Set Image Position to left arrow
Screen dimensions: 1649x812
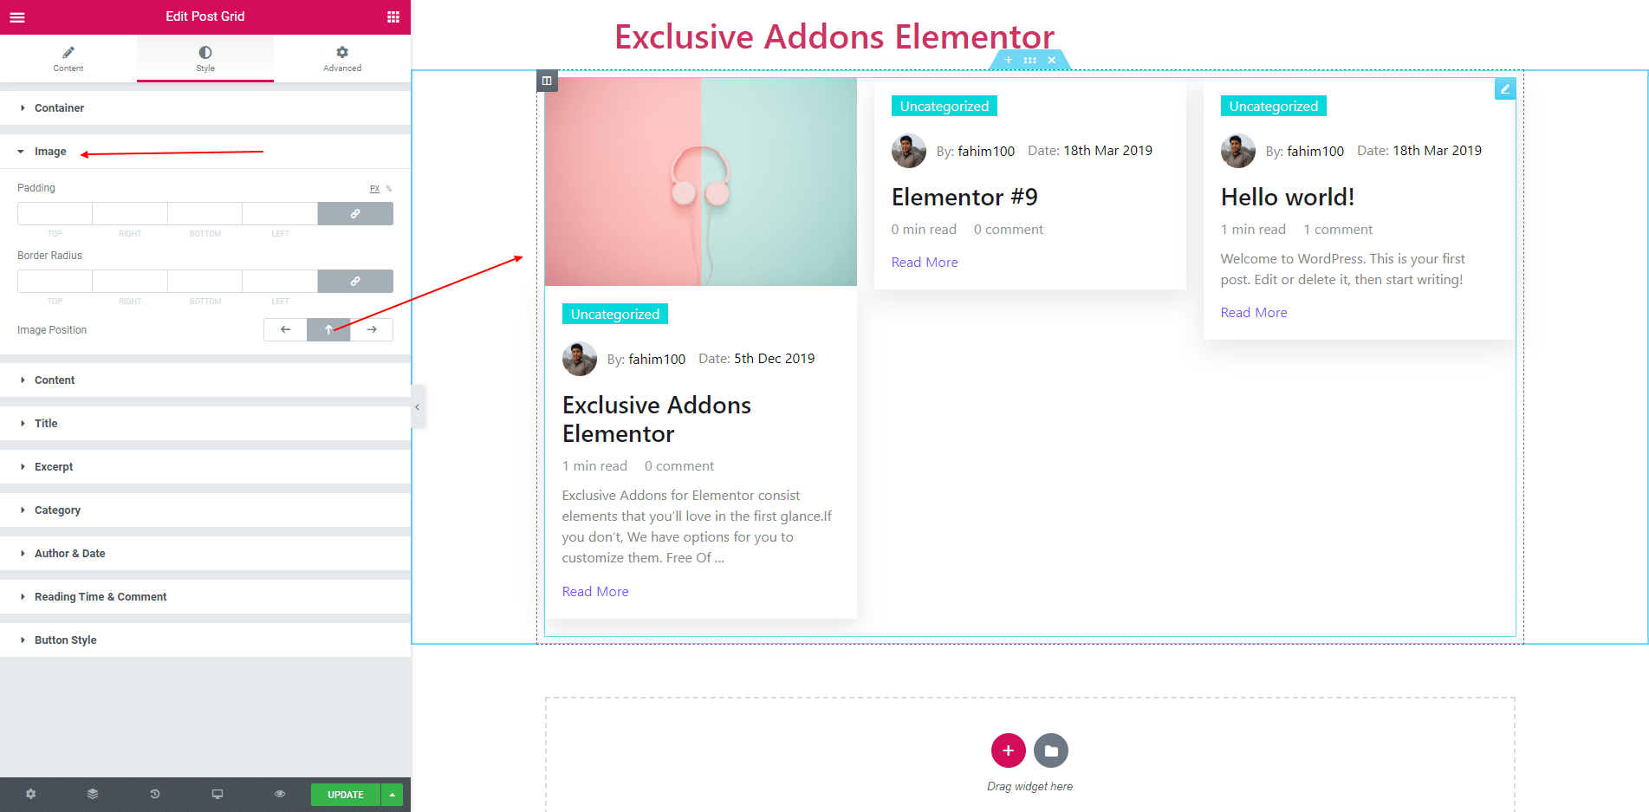click(285, 329)
